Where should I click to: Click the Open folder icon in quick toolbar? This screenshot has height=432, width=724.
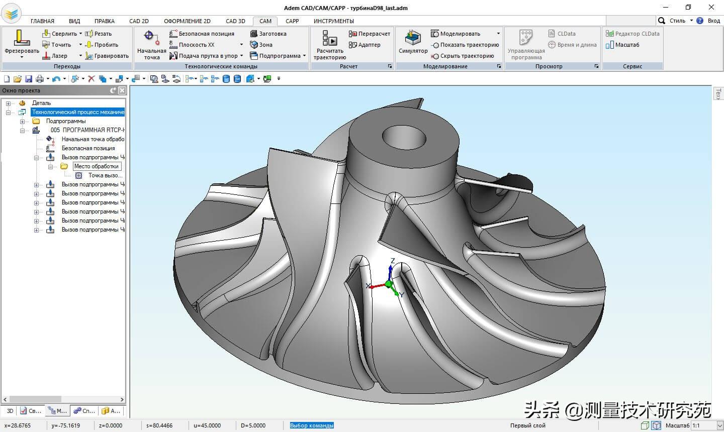pos(18,79)
